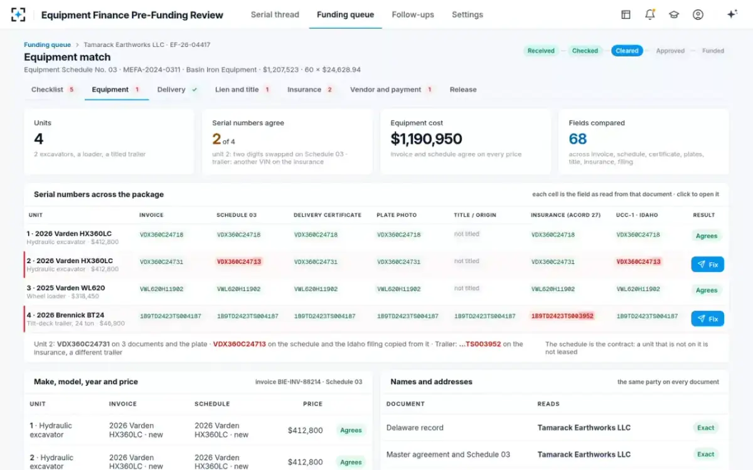The height and width of the screenshot is (470, 753).
Task: Open the graduation cap help icon
Action: pyautogui.click(x=674, y=14)
